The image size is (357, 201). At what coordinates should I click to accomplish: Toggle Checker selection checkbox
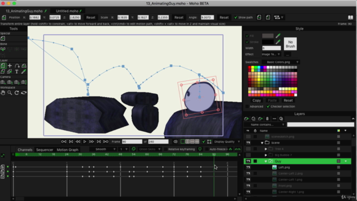coord(268,107)
